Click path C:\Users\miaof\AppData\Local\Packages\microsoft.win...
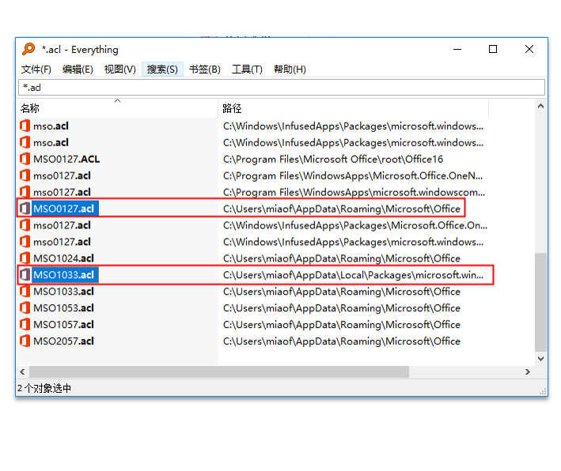Image resolution: width=561 pixels, height=471 pixels. point(353,275)
